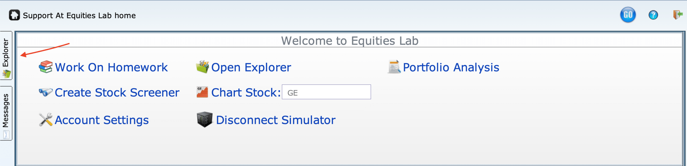The image size is (687, 166).
Task: Select the Create Stock Screener link
Action: (117, 93)
